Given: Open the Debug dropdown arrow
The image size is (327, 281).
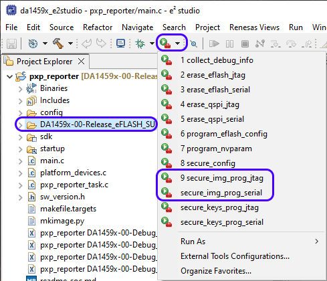Looking at the screenshot, I should 152,43.
